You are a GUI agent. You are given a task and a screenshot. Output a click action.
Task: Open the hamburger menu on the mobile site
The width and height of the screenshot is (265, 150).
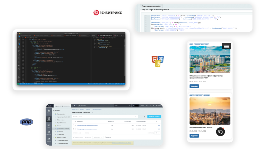tap(226, 46)
